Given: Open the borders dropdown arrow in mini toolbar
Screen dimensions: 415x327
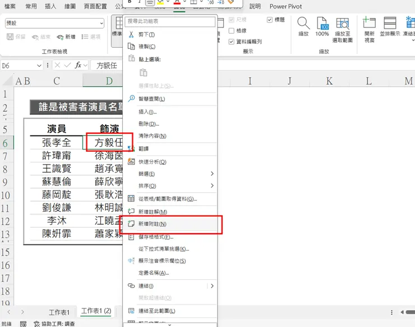Looking at the screenshot, I should tap(201, 2).
